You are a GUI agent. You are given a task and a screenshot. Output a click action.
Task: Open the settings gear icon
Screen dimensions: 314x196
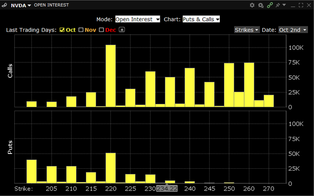pos(252,5)
